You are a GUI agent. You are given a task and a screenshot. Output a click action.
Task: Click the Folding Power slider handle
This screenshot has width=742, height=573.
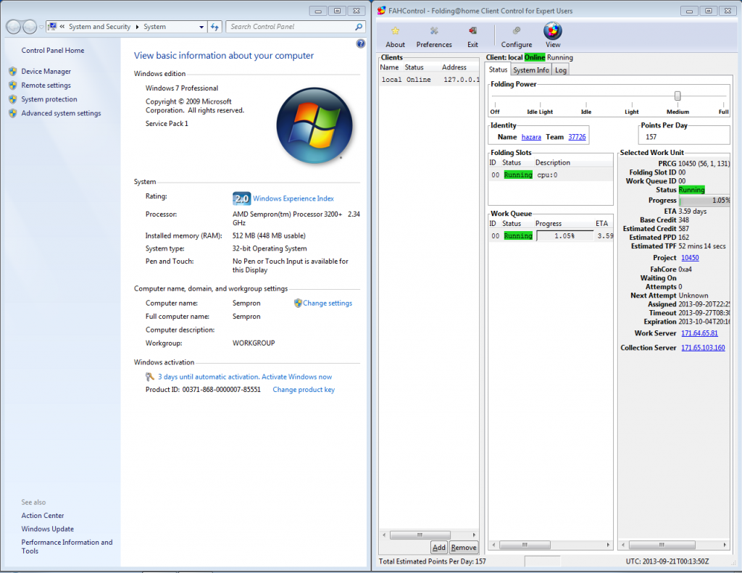[678, 96]
